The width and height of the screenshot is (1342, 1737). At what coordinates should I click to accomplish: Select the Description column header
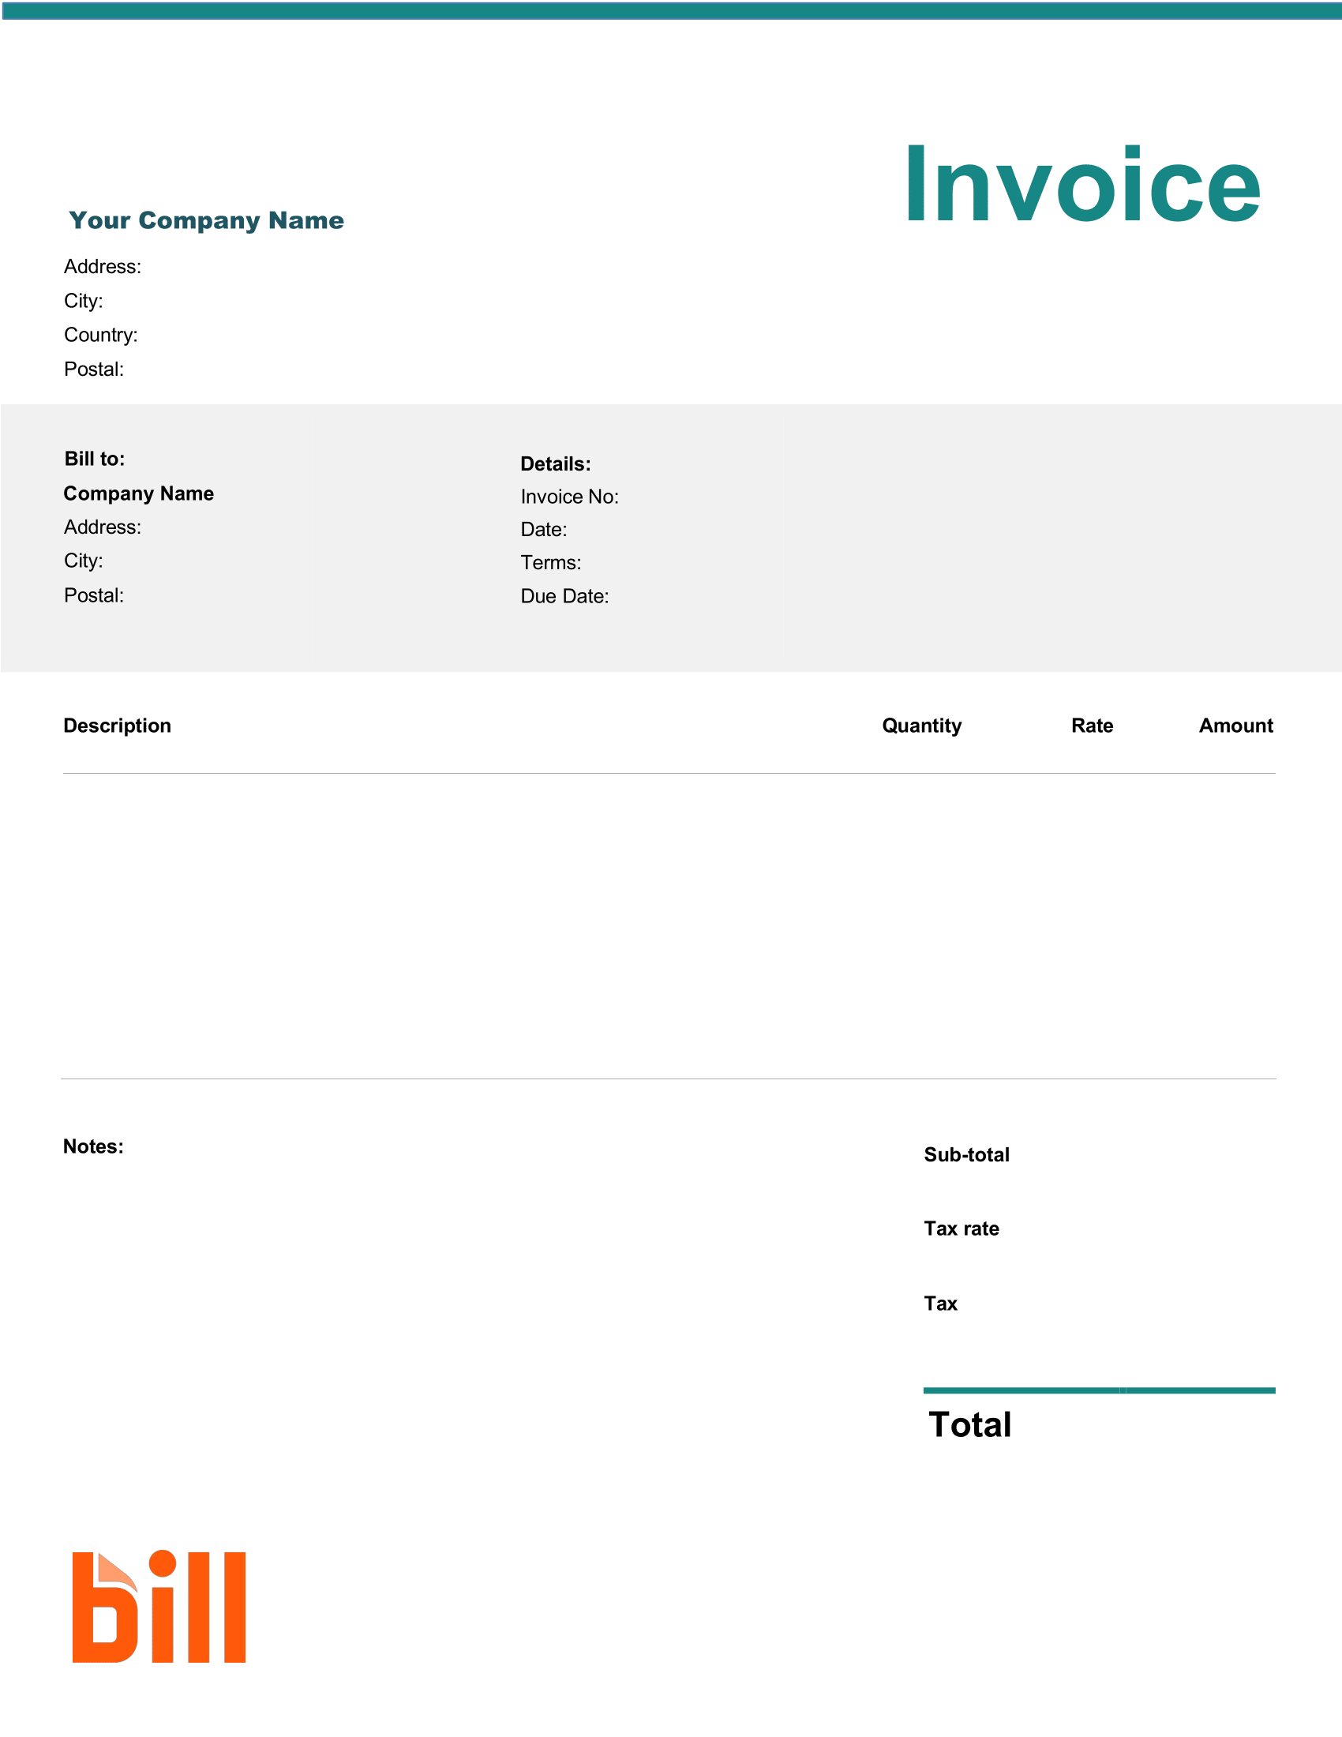click(x=118, y=725)
